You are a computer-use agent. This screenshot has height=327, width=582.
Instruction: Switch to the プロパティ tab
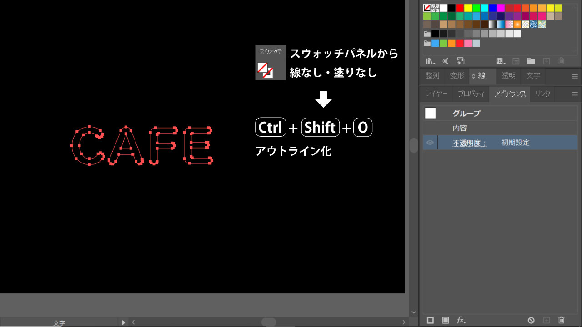point(471,94)
